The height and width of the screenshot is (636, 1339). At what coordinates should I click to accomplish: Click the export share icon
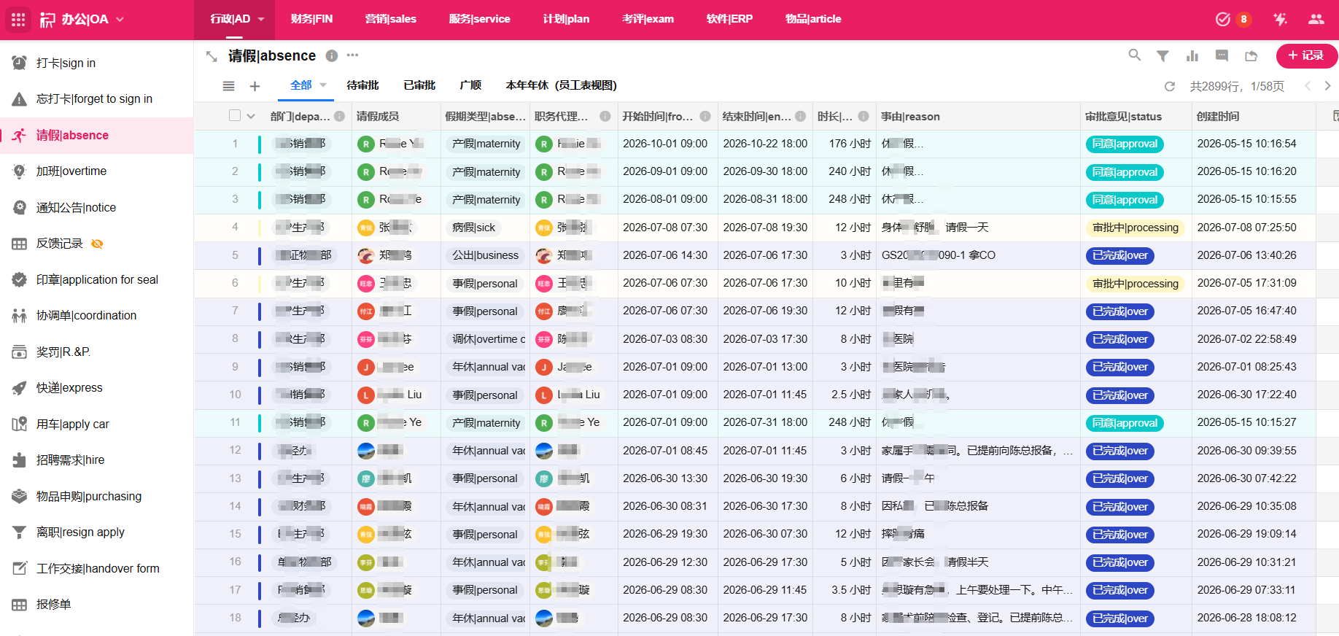click(x=1251, y=55)
